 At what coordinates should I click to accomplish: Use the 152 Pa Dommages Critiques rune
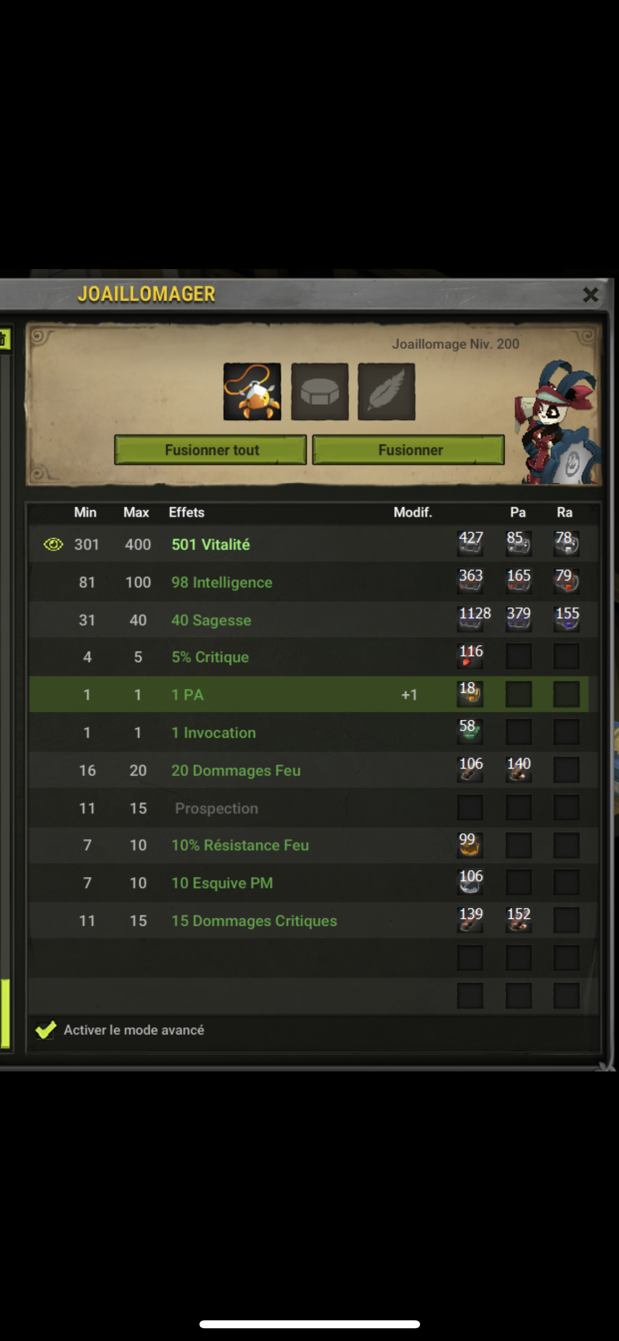pos(518,919)
